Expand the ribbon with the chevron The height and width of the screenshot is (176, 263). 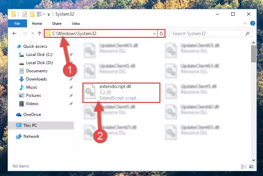pos(245,23)
